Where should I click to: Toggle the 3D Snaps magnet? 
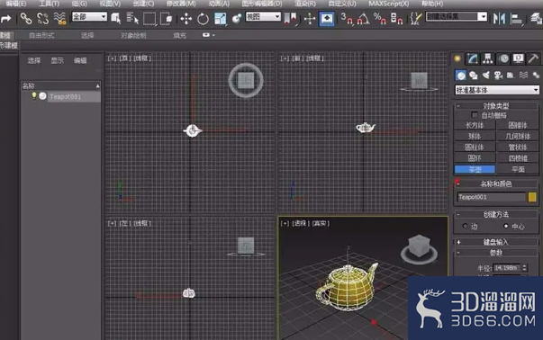tap(347, 19)
